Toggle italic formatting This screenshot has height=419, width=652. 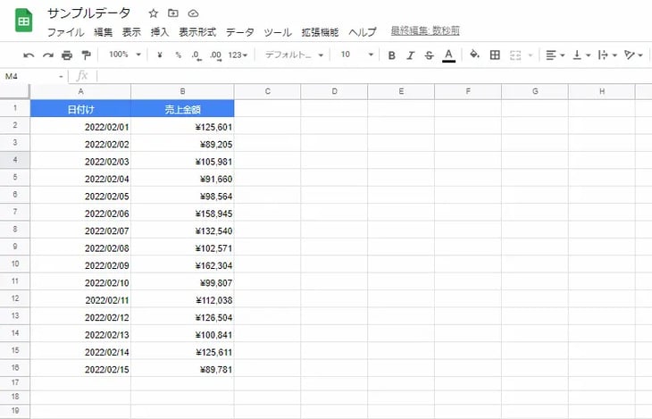(410, 55)
